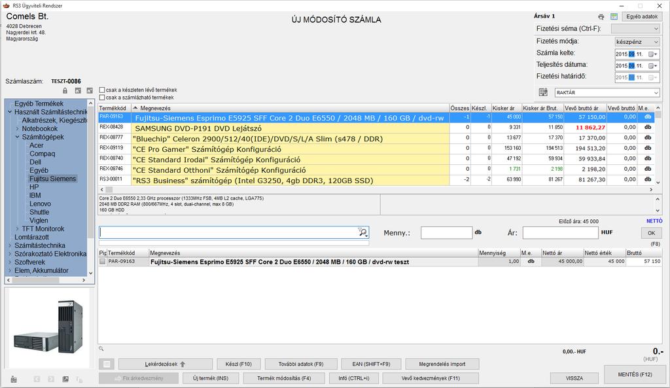Open További adatok (F9)
670x388 pixels.
point(301,364)
